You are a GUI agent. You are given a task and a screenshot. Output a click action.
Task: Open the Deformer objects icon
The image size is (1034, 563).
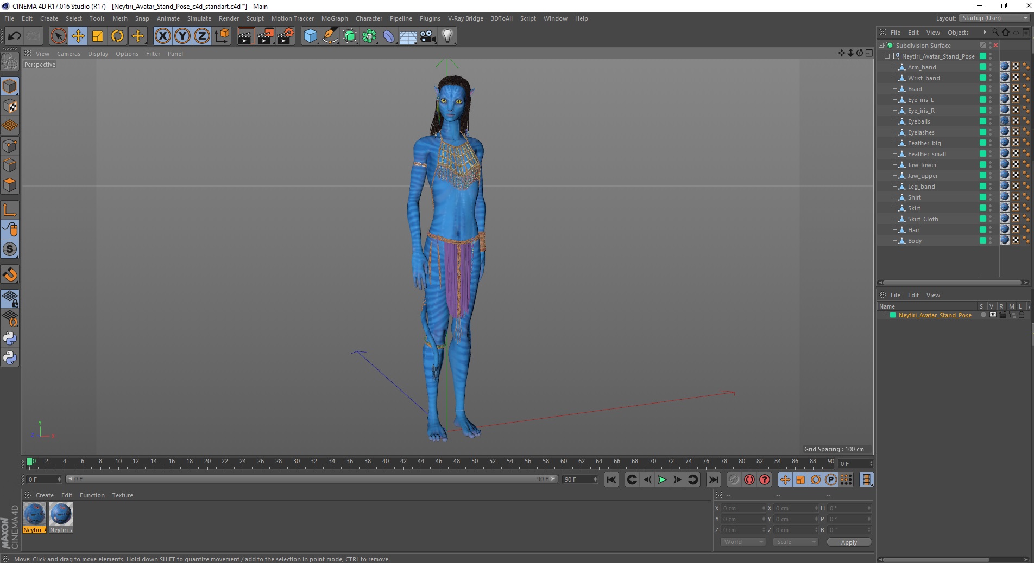click(389, 36)
